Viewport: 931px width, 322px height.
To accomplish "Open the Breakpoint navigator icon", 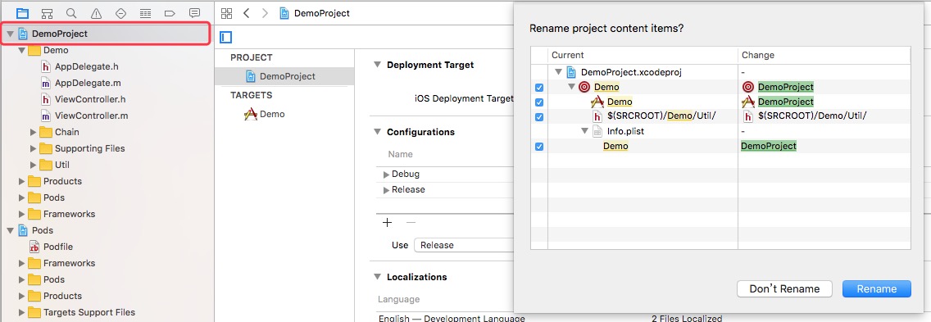I will [169, 13].
